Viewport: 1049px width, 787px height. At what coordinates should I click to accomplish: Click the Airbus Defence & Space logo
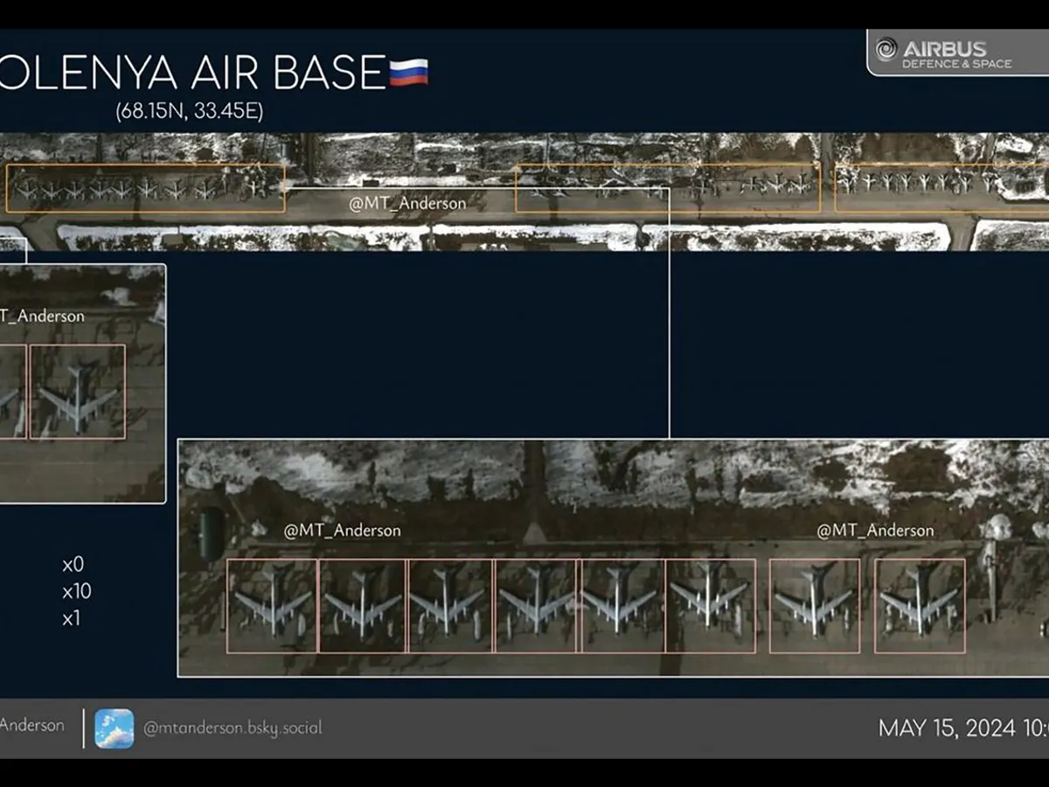point(944,52)
